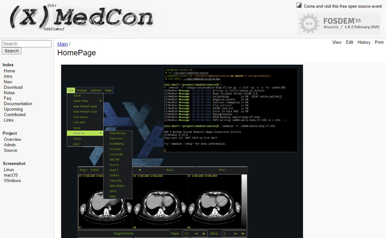Choose Raw Predef Save in the File menu
386x238 pixels.
[85, 112]
